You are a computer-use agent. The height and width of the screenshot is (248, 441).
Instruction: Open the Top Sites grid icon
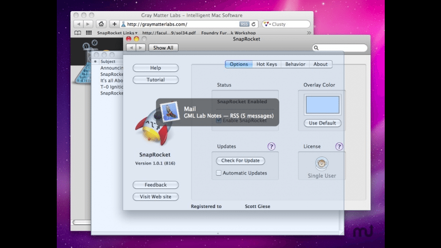[x=89, y=33]
